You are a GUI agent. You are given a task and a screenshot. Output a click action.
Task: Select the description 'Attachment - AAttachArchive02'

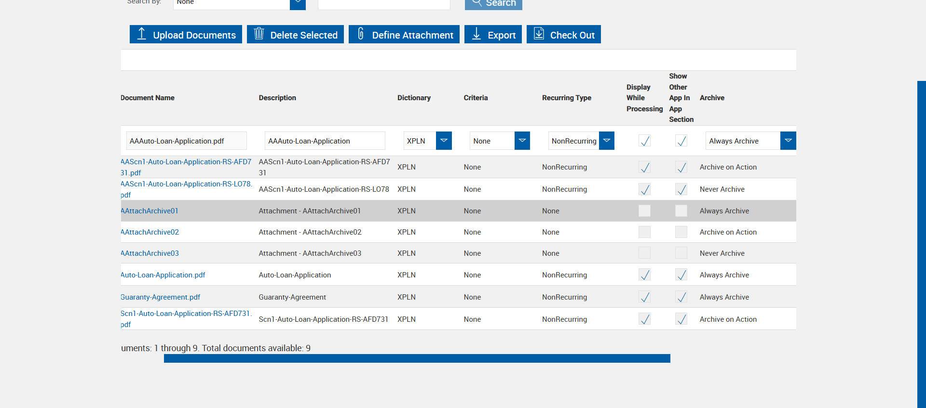[310, 232]
